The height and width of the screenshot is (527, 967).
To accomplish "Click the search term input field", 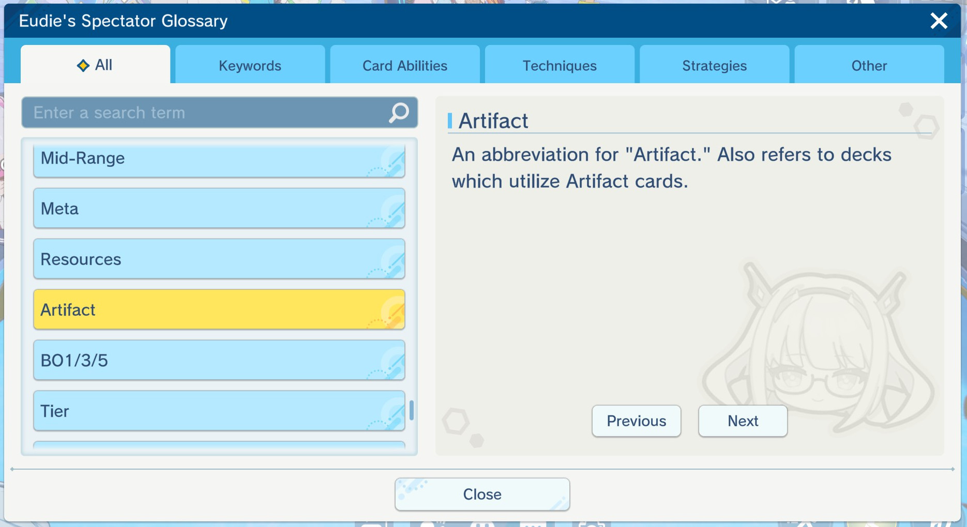I will pyautogui.click(x=219, y=113).
